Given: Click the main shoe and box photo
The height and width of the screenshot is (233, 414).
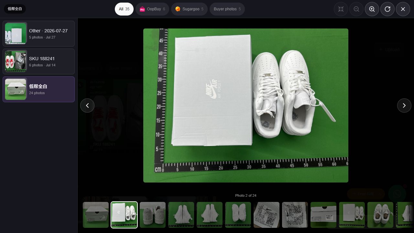Looking at the screenshot, I should point(246,105).
